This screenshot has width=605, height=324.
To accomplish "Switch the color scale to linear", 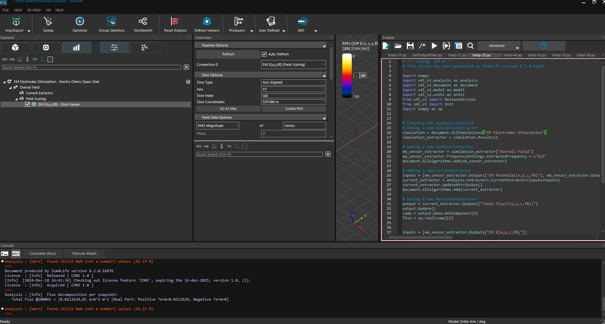I will (357, 76).
